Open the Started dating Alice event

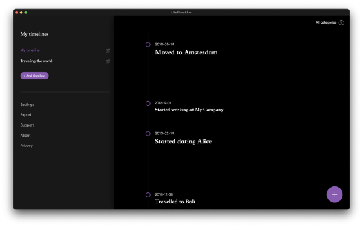click(183, 141)
